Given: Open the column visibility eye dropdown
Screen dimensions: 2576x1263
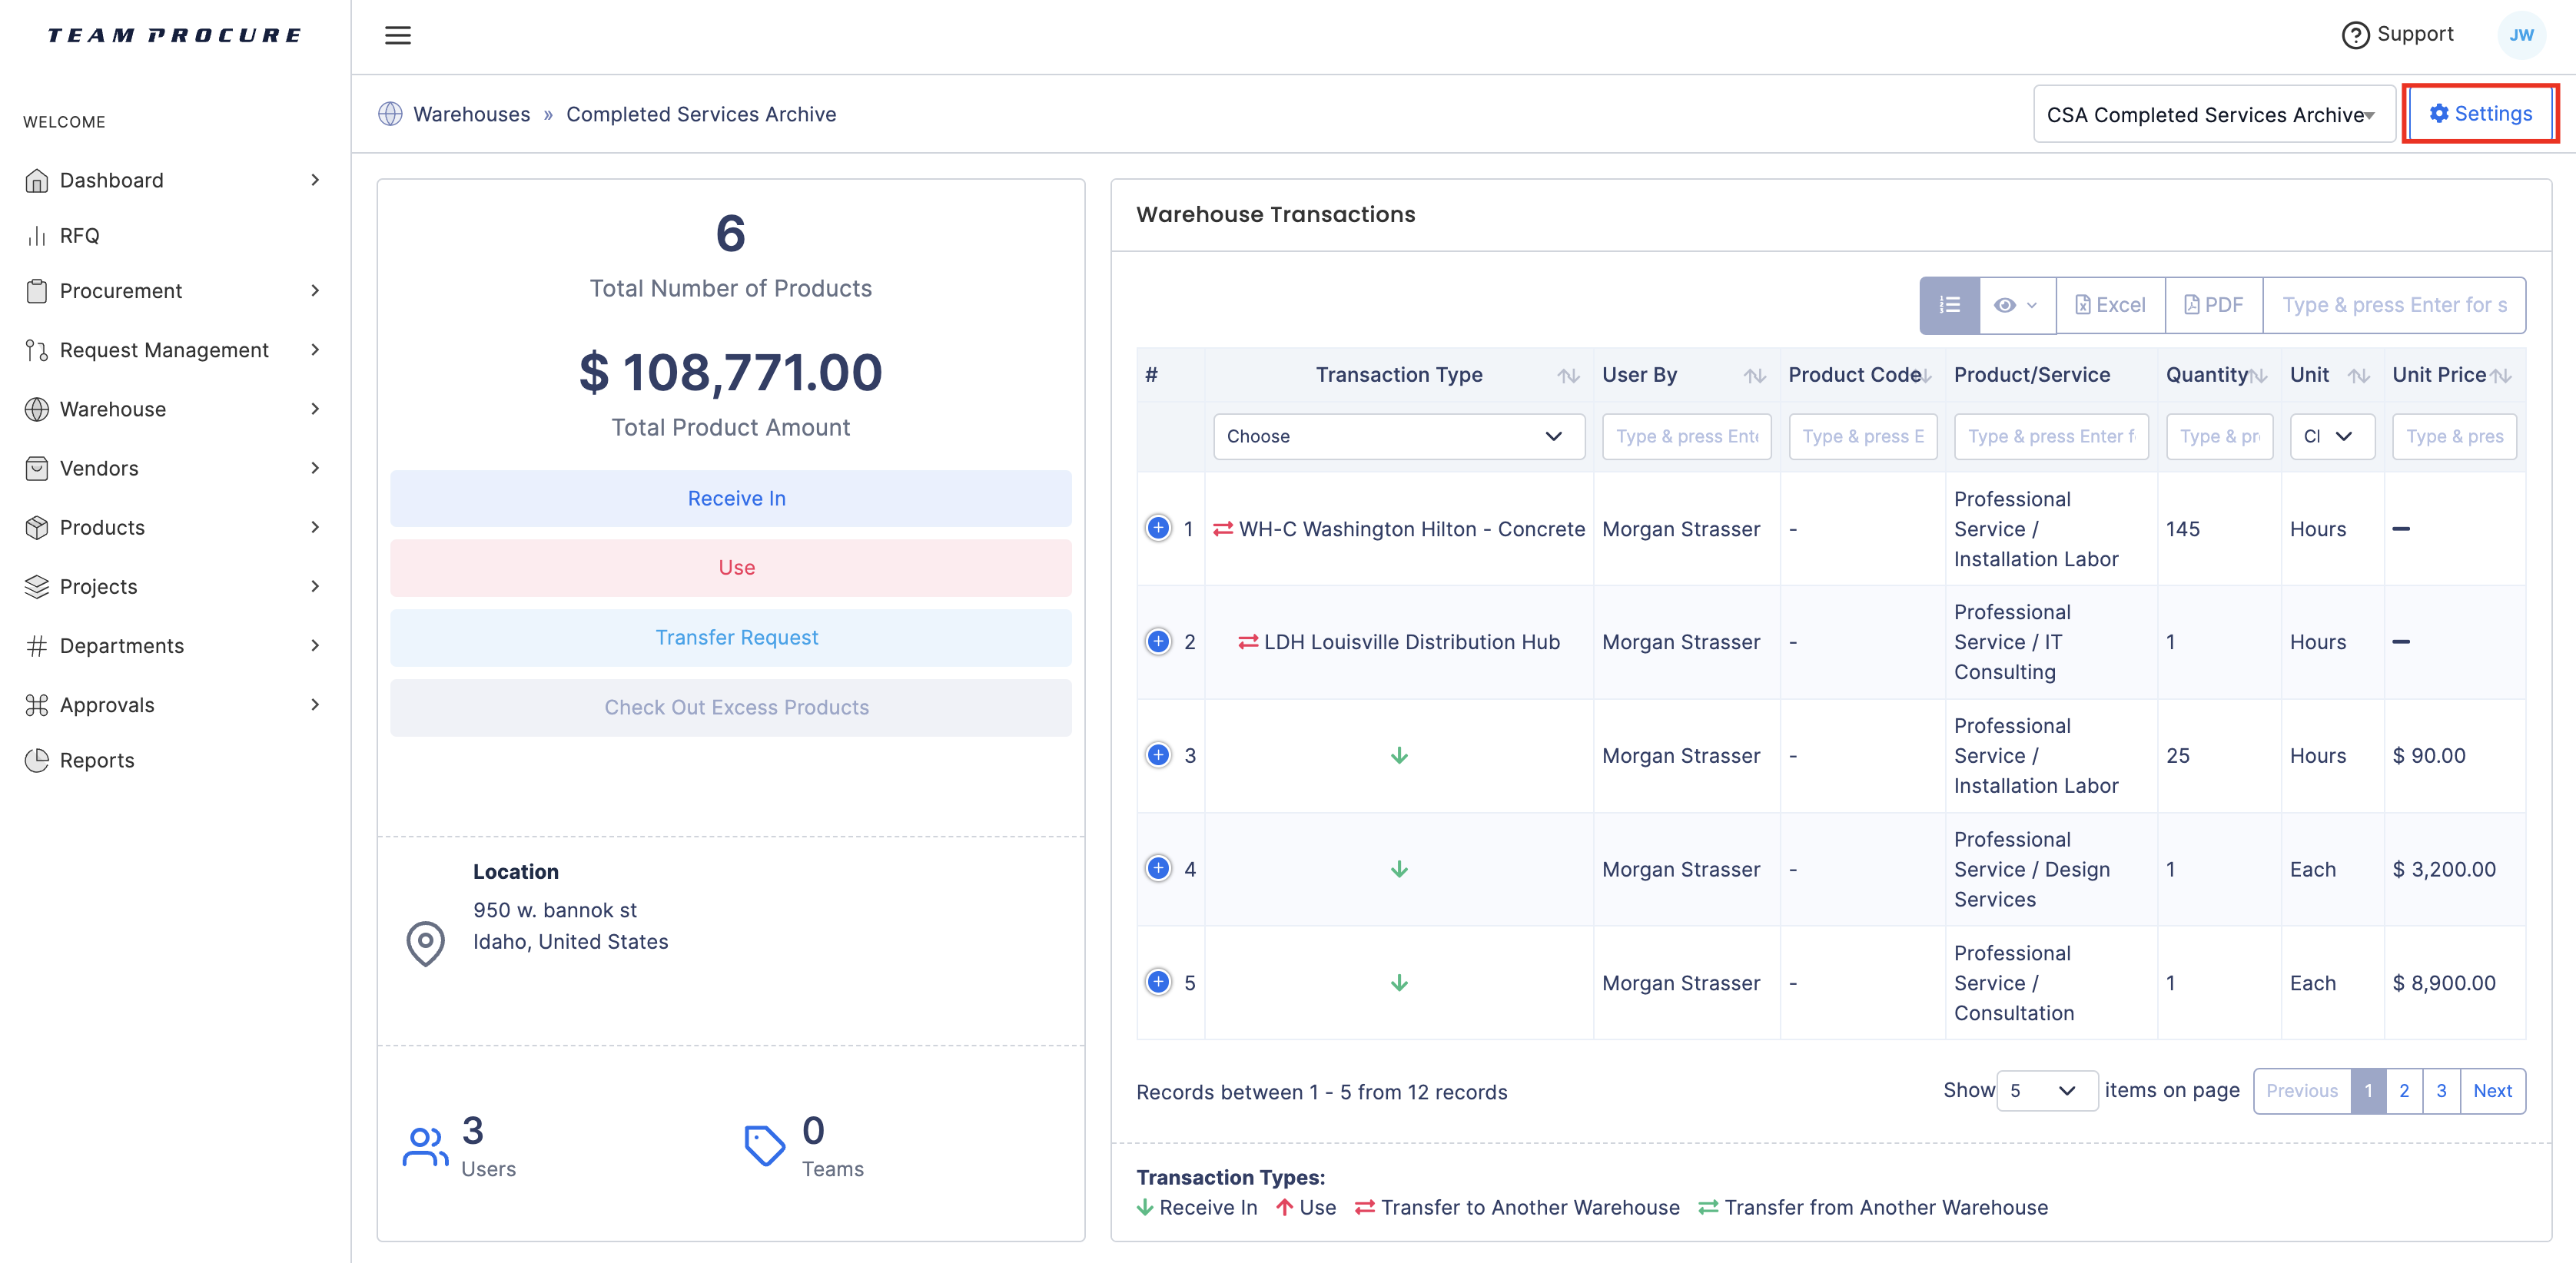Looking at the screenshot, I should point(2016,305).
